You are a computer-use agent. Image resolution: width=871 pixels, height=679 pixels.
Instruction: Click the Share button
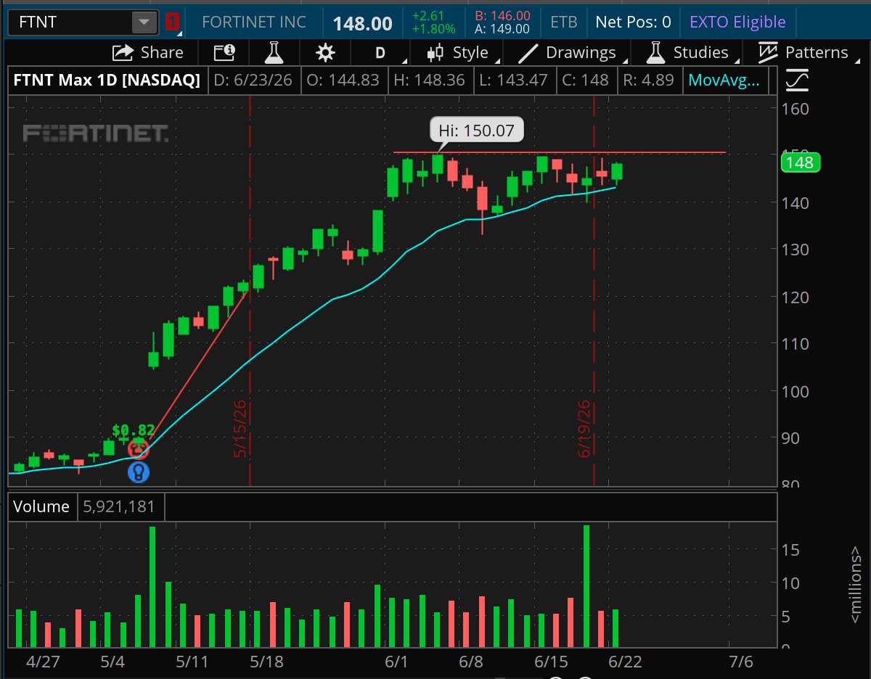click(148, 52)
